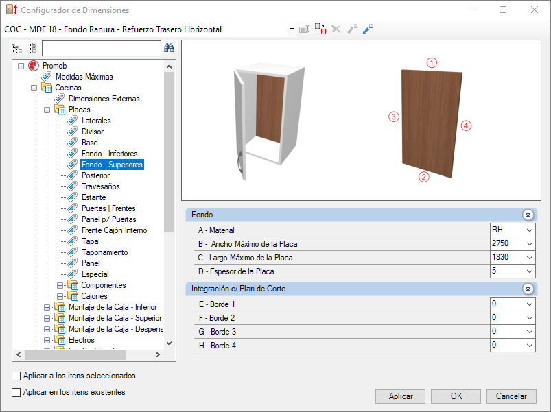The height and width of the screenshot is (412, 551).
Task: Check 'Aplicar a los itens seleccionados'
Action: tap(16, 376)
